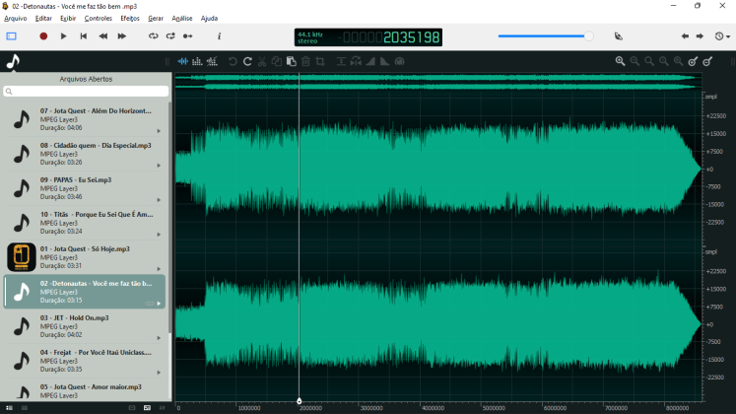The height and width of the screenshot is (414, 736).
Task: Zoom in horizontally with plus magnifier
Action: click(620, 61)
